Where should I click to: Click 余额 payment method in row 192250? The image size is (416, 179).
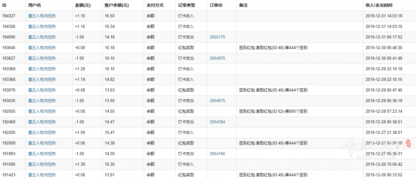pyautogui.click(x=150, y=133)
